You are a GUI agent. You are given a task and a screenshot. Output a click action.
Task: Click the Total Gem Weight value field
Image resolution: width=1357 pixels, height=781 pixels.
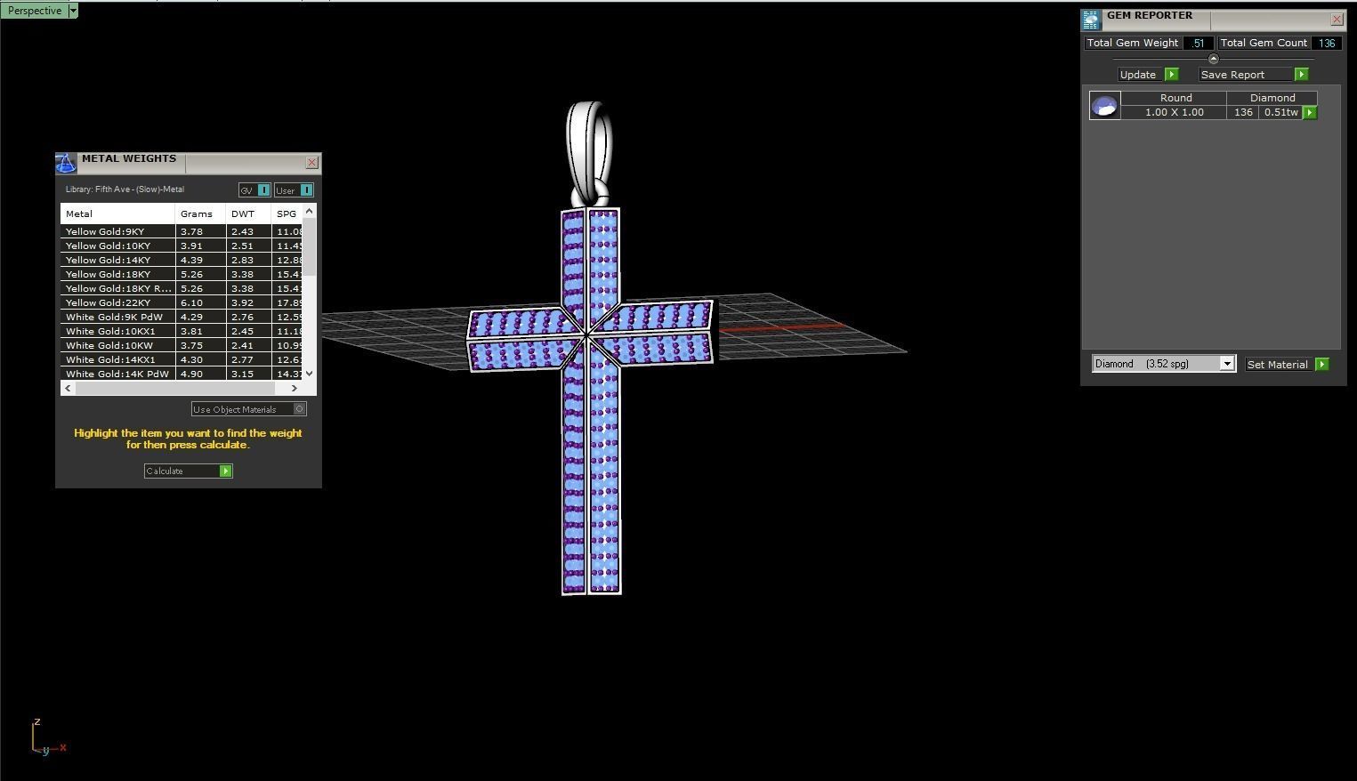click(x=1198, y=43)
